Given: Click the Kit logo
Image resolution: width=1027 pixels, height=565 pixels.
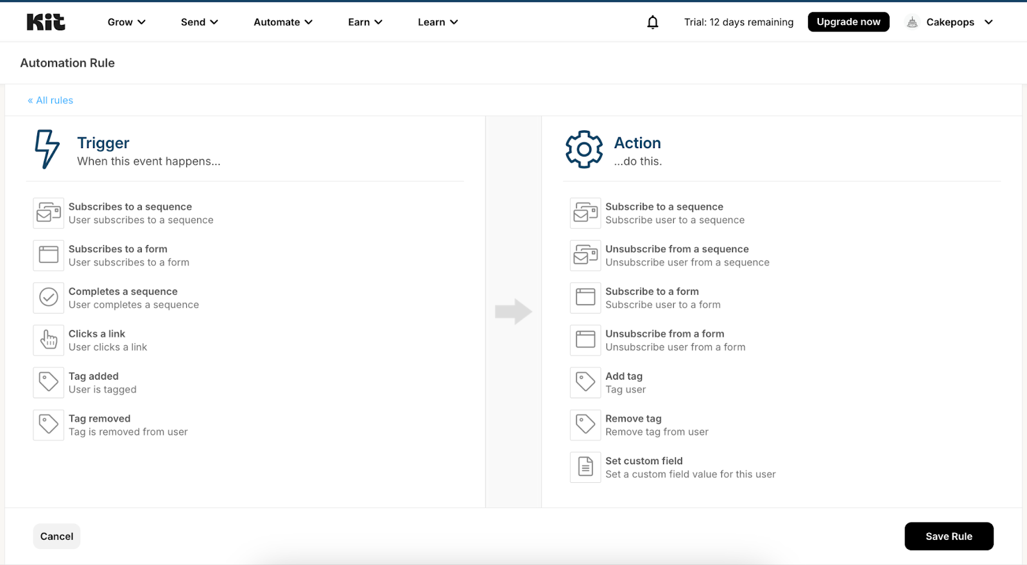Looking at the screenshot, I should [46, 22].
